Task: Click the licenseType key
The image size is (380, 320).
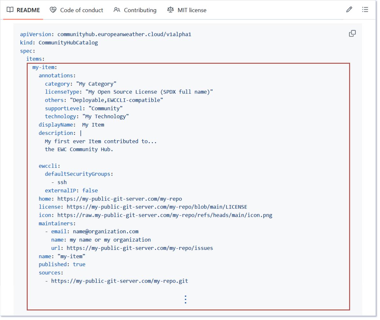Action: pos(62,92)
